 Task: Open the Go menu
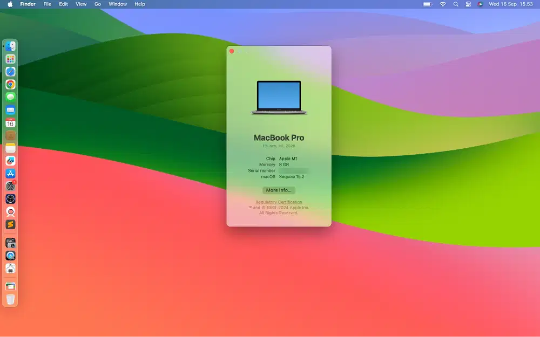(98, 4)
